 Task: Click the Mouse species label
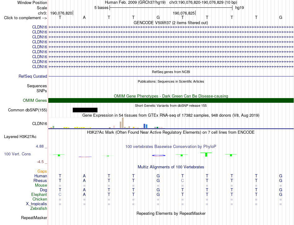tap(41, 185)
